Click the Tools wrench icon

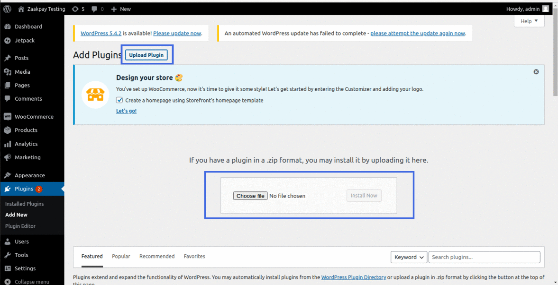click(x=8, y=255)
